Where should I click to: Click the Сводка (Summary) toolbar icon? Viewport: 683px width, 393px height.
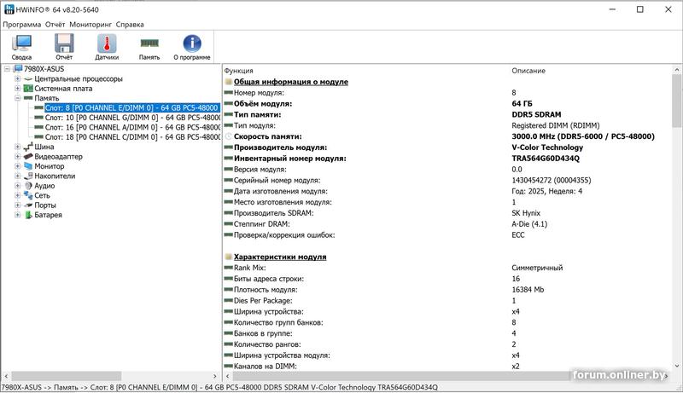pyautogui.click(x=21, y=47)
